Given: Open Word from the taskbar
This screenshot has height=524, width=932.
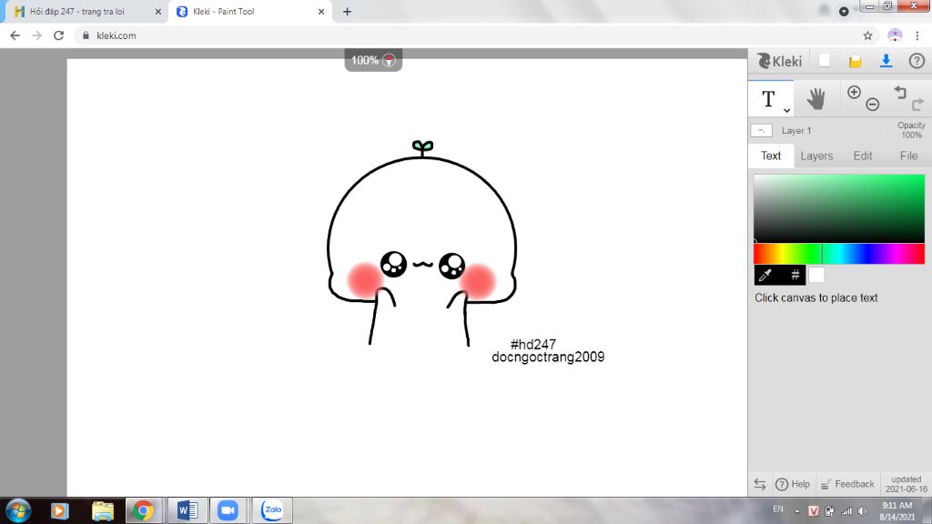Looking at the screenshot, I should point(187,510).
